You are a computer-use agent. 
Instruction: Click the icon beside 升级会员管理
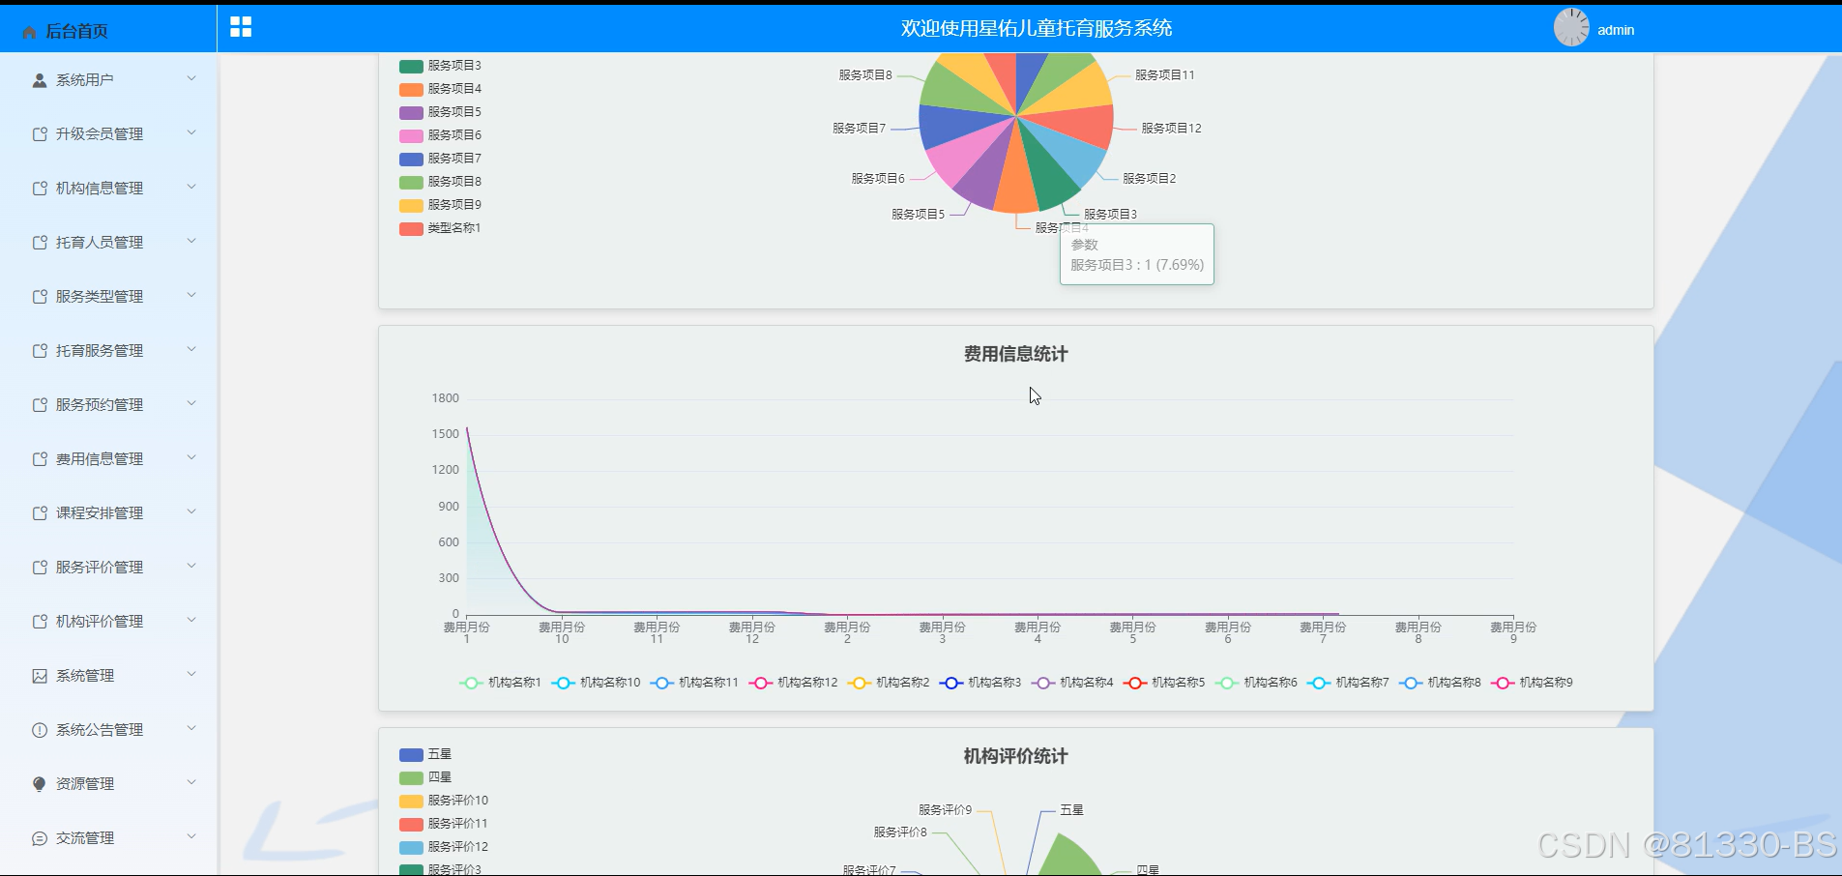pyautogui.click(x=40, y=134)
